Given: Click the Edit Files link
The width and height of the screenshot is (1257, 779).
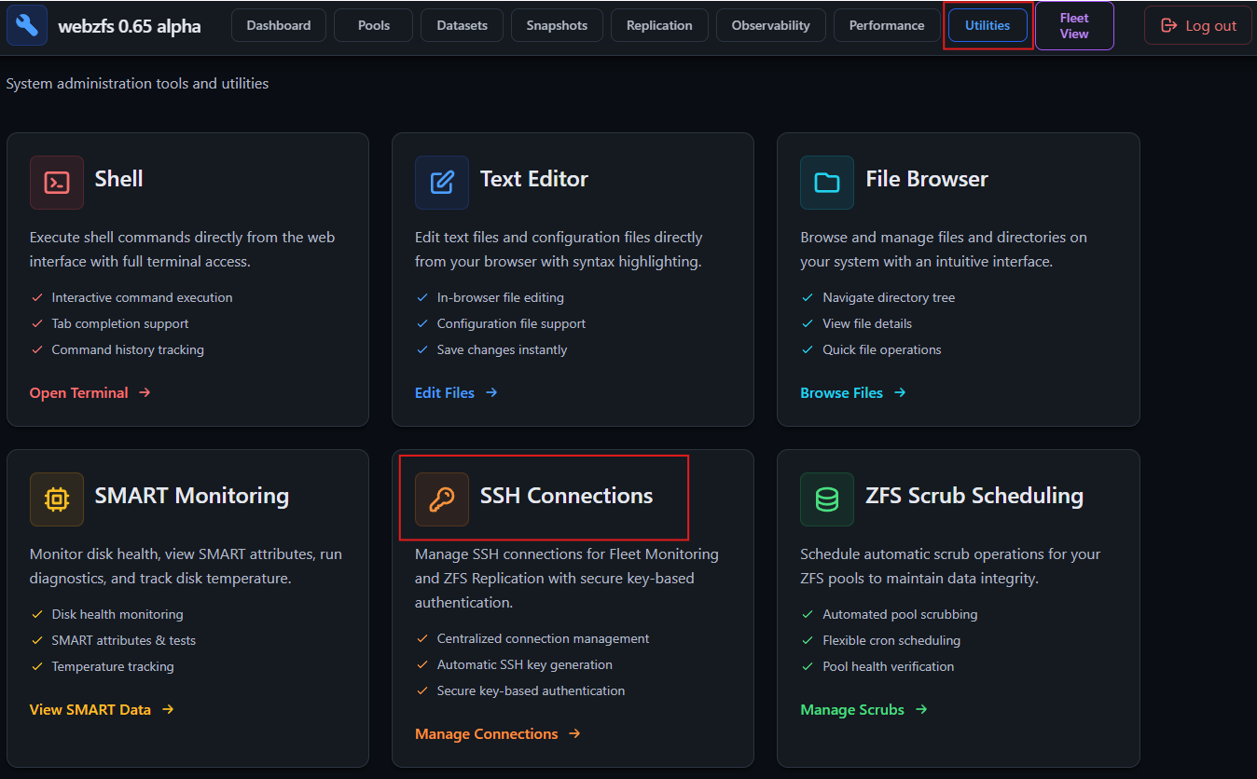Looking at the screenshot, I should [x=456, y=392].
